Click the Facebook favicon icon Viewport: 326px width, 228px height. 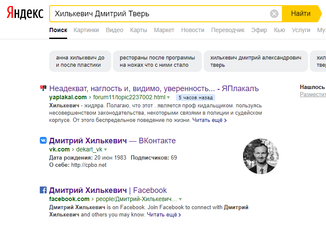click(x=43, y=190)
